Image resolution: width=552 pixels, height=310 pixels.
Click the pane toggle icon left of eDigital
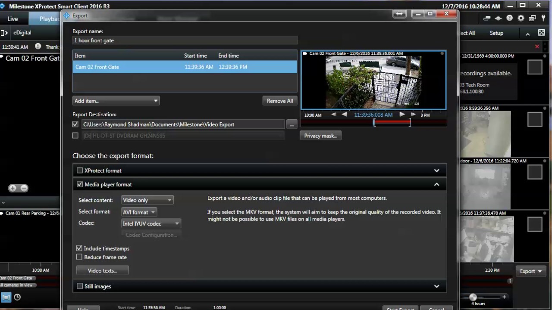click(4, 33)
